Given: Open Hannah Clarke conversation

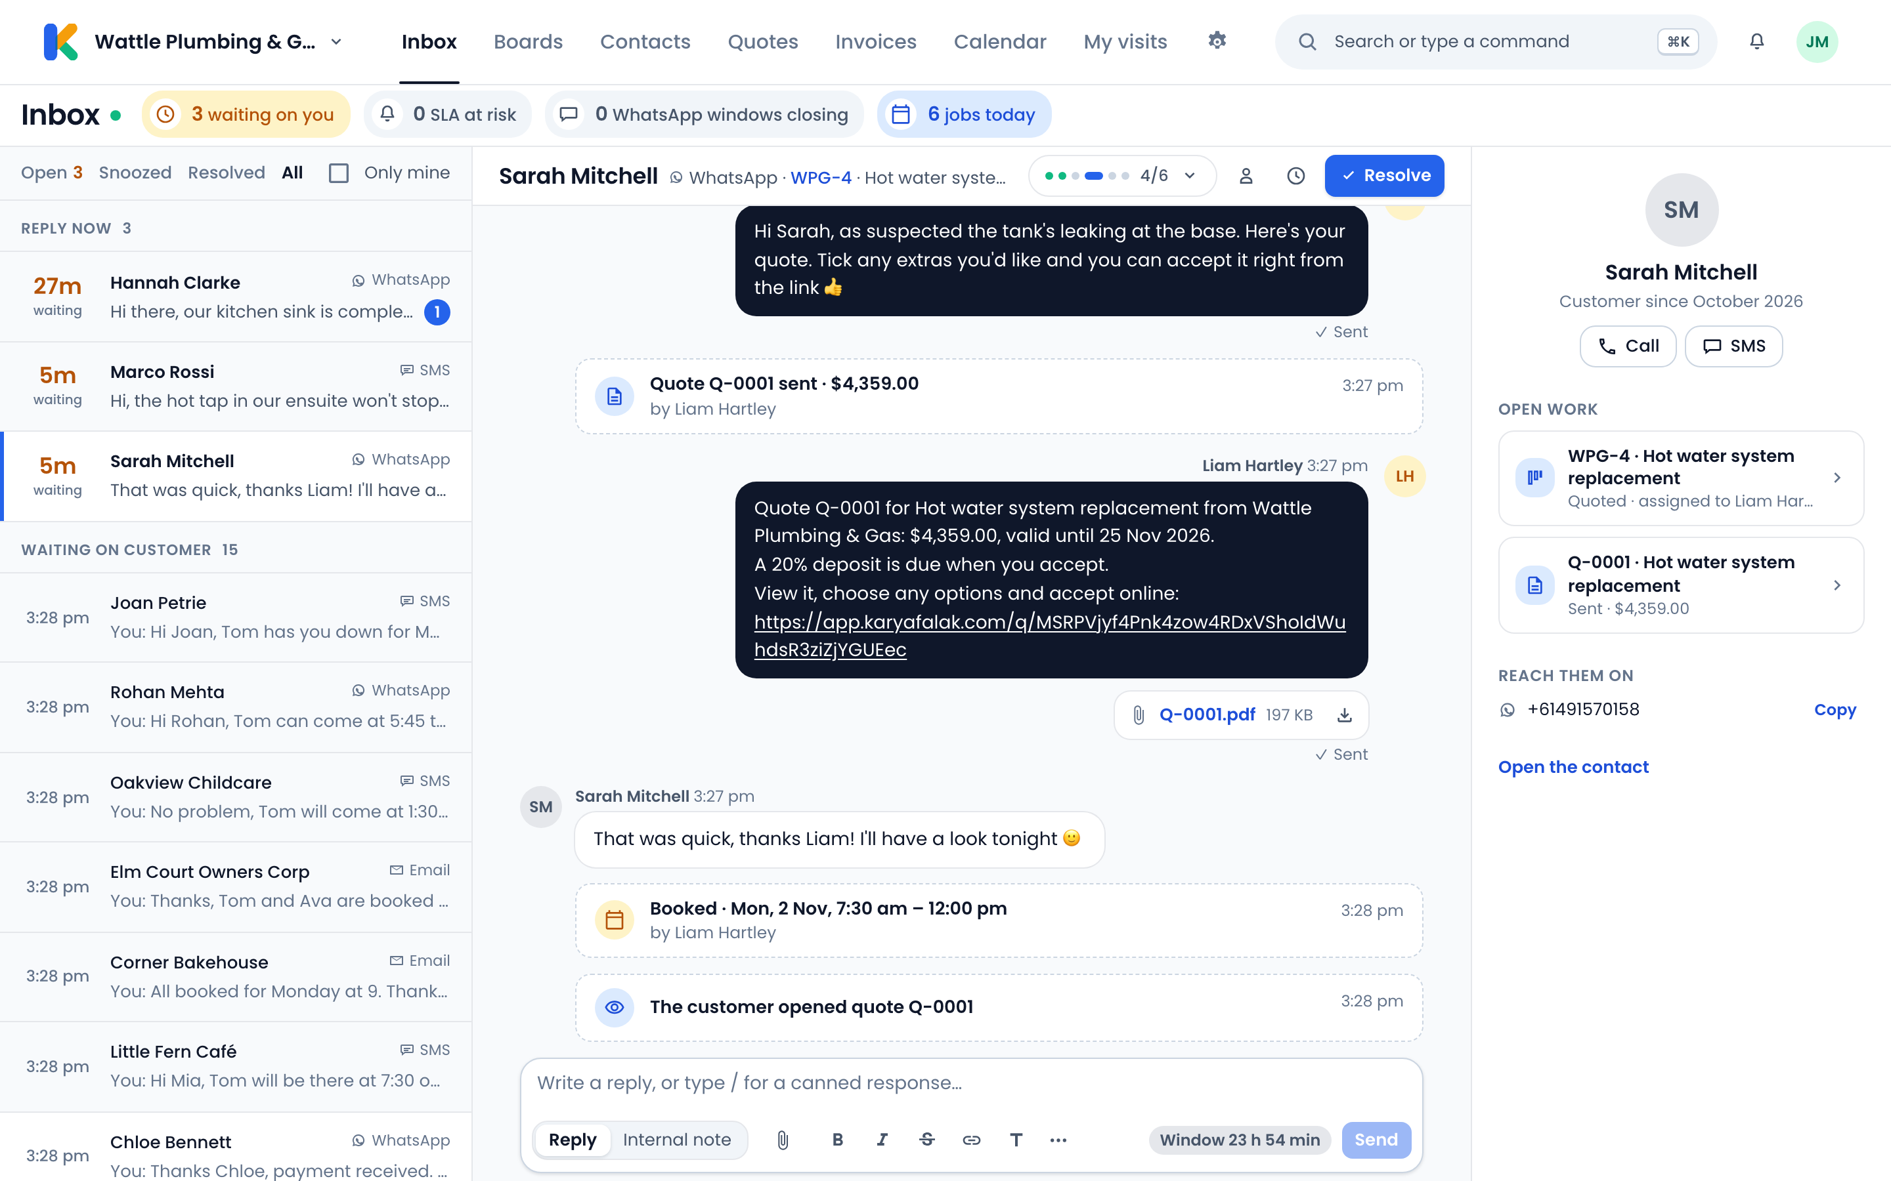Looking at the screenshot, I should pos(236,297).
